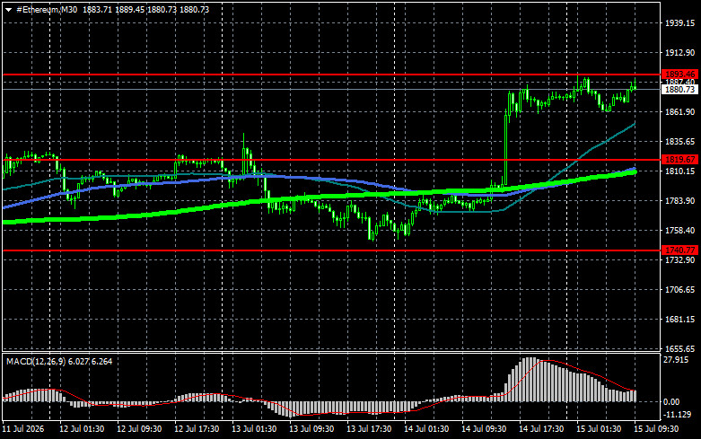Select the red 1893.46 price tag
This screenshot has width=701, height=439.
(x=679, y=75)
